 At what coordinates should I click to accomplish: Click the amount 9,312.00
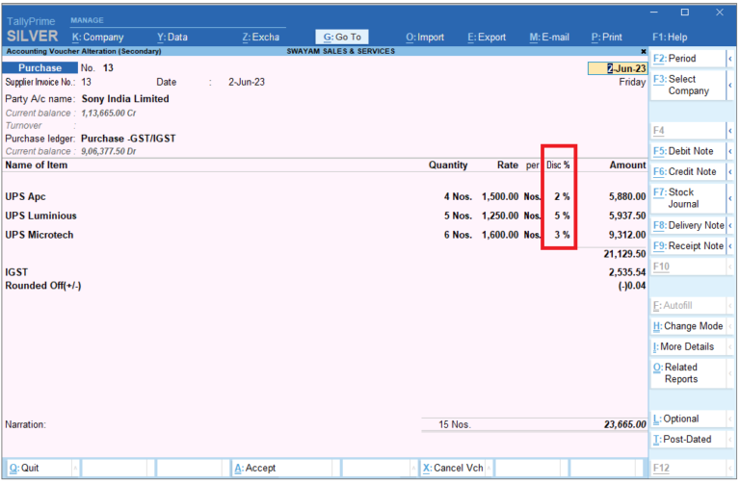tap(627, 235)
